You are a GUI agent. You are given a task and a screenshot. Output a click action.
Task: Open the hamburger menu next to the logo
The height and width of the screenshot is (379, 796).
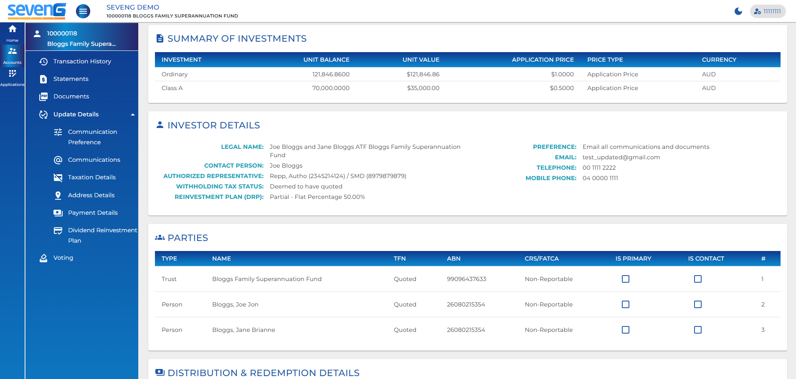83,11
